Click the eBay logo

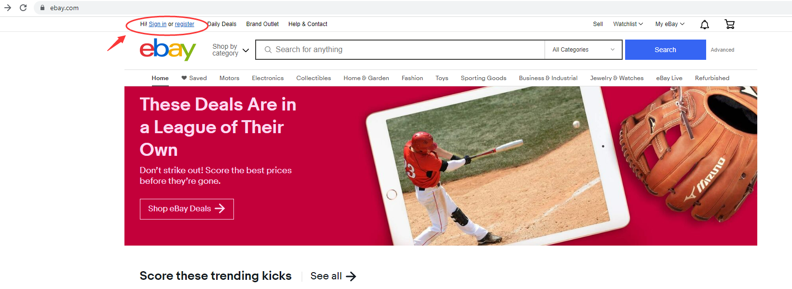[168, 50]
